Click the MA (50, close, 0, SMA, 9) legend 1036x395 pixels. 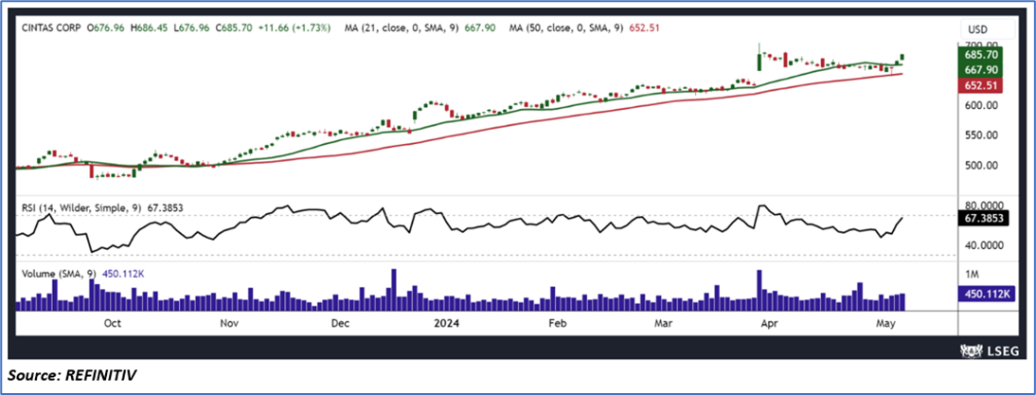[568, 28]
